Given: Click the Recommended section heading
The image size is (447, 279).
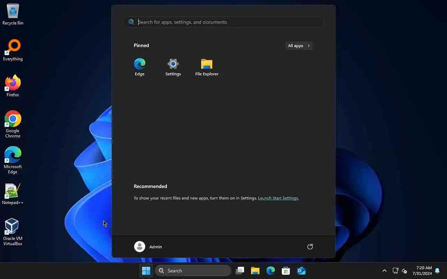Looking at the screenshot, I should (151, 186).
